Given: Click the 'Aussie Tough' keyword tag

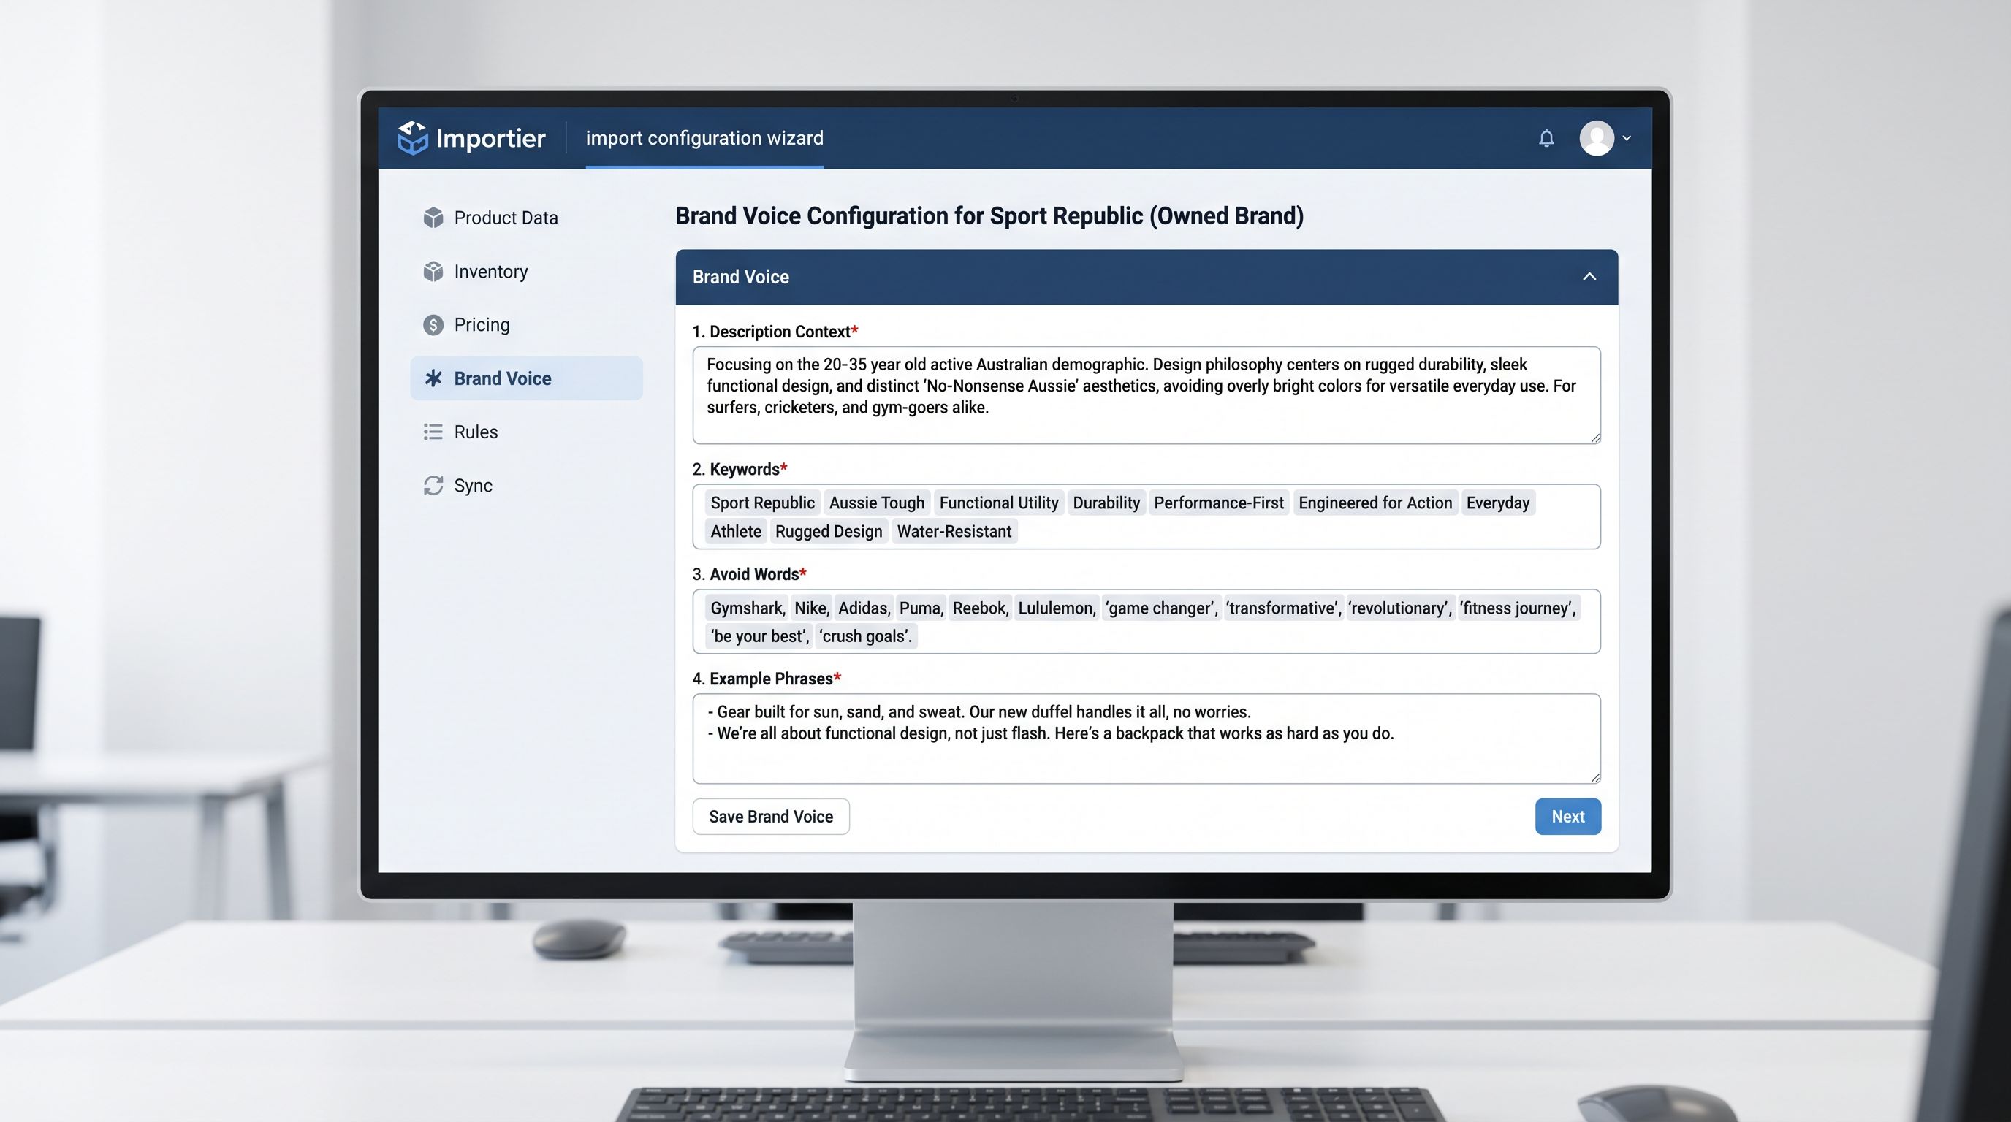Looking at the screenshot, I should pyautogui.click(x=876, y=503).
